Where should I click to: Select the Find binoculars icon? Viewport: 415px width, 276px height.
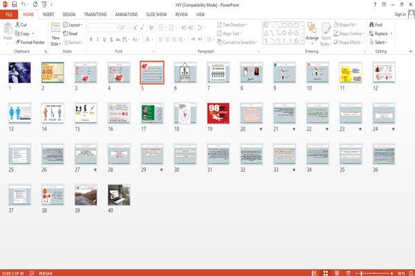tap(371, 25)
